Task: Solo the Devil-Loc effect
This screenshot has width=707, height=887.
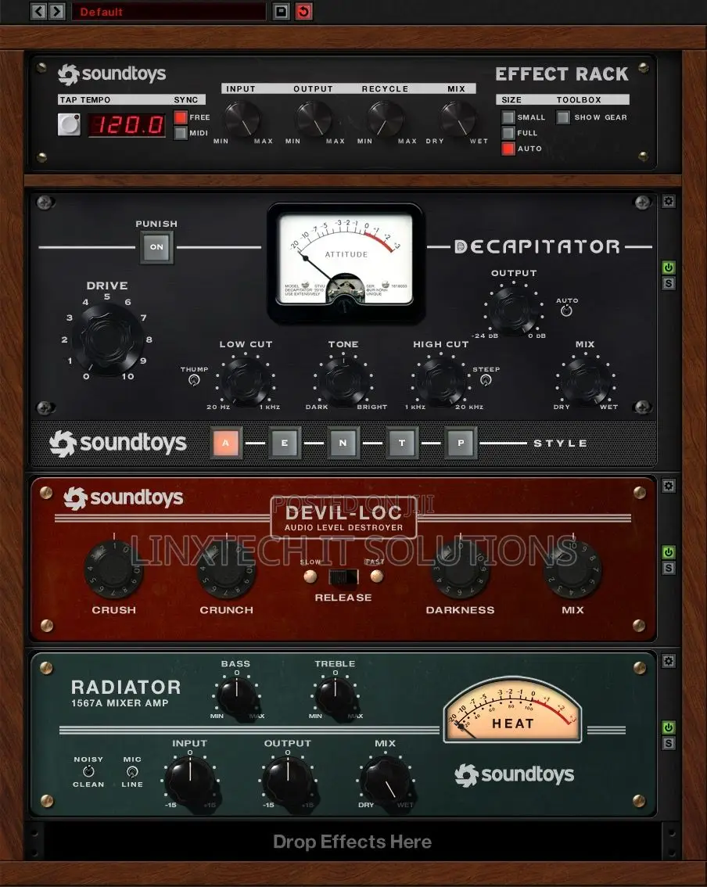Action: [669, 568]
